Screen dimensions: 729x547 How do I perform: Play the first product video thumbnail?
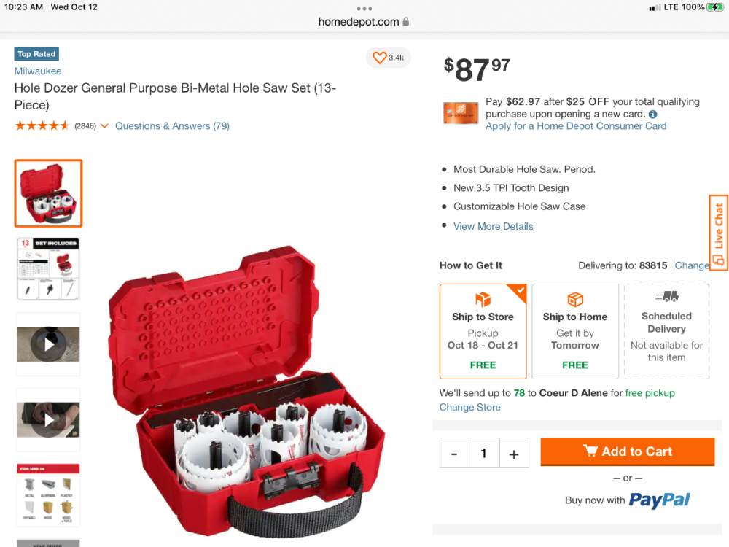[x=48, y=344]
